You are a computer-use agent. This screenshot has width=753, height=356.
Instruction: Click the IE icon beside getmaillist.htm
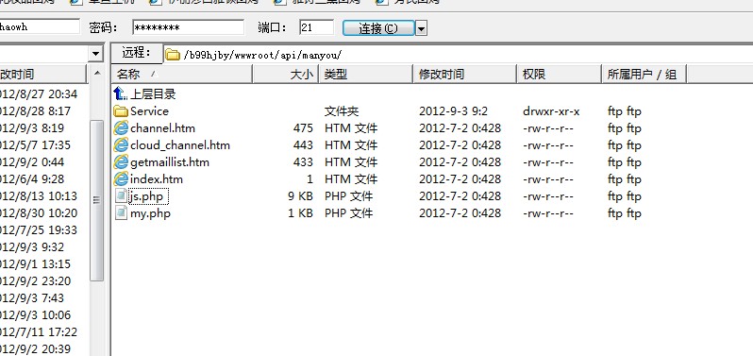coord(121,161)
